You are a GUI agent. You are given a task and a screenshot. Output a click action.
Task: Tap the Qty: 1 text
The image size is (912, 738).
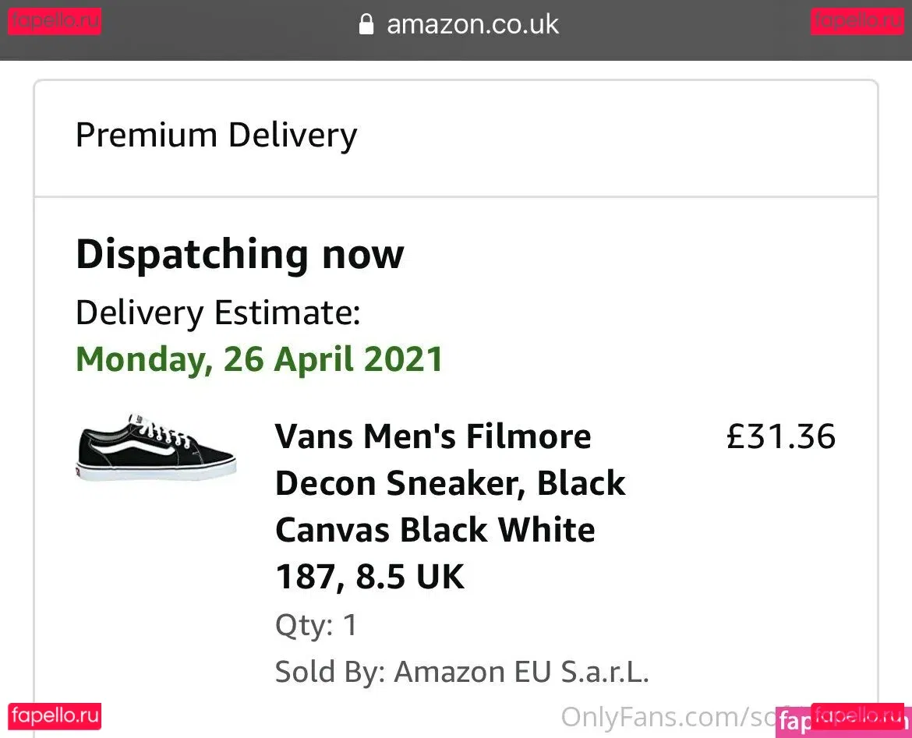click(x=316, y=625)
